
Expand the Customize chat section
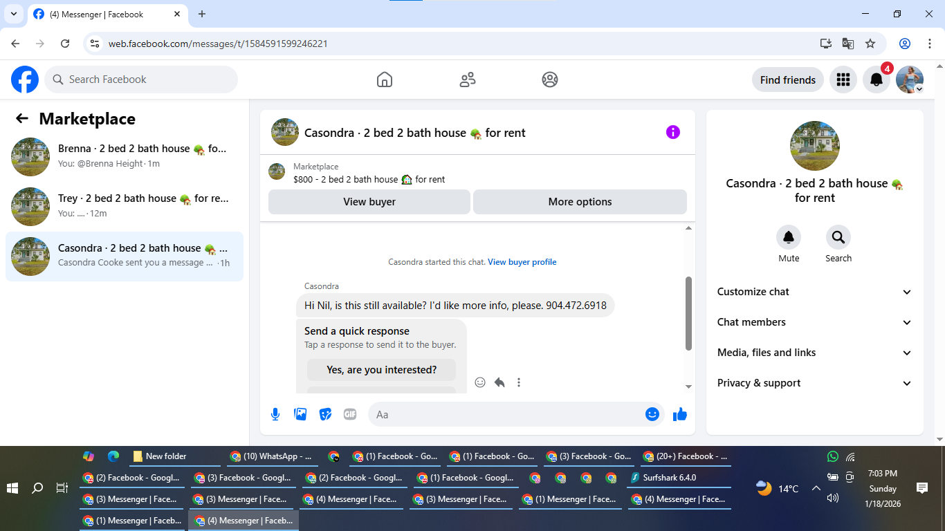click(x=815, y=292)
